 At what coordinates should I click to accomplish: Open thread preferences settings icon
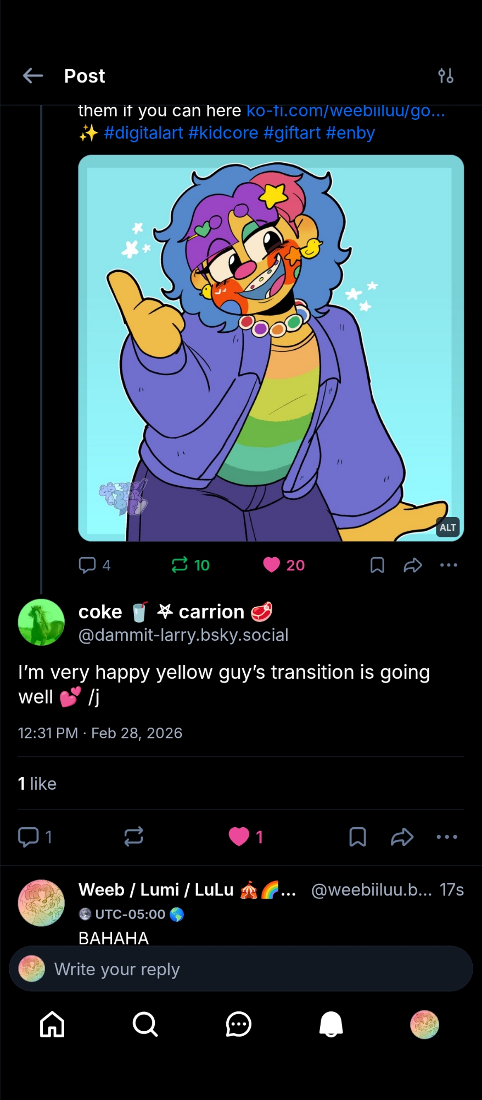[445, 76]
